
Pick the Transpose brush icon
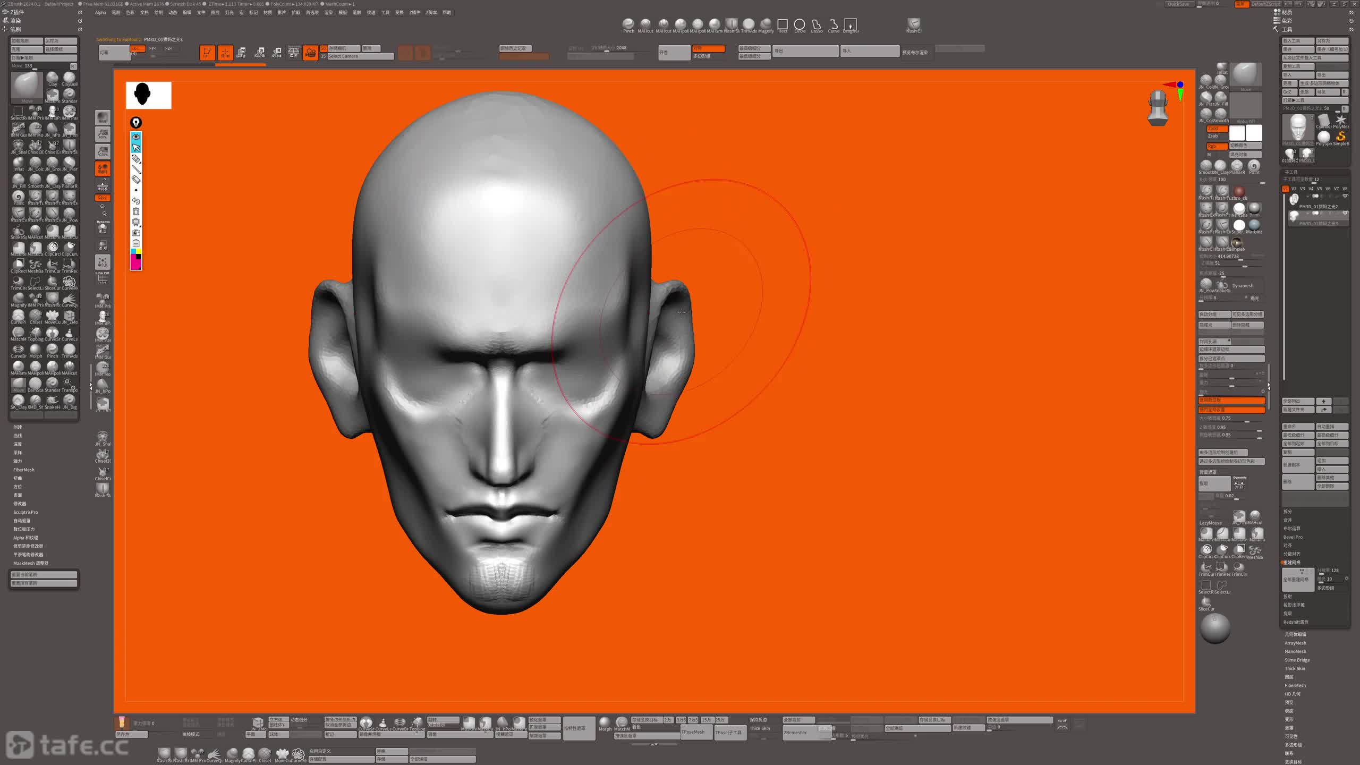[x=69, y=385]
